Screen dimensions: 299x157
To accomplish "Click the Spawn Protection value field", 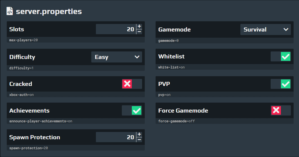I will (116, 137).
